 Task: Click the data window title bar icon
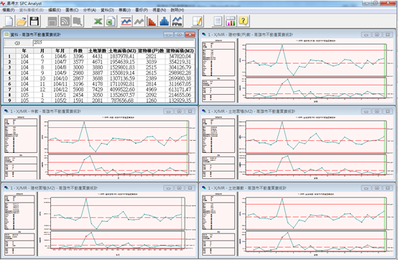(6, 34)
